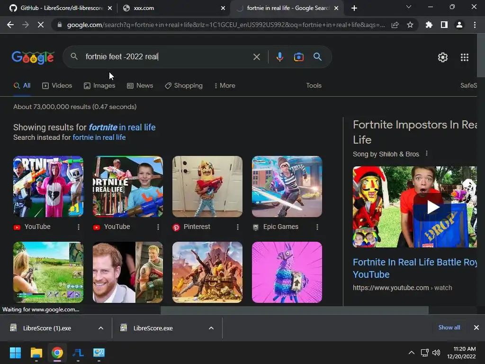Open Google quick settings gear
Image resolution: width=485 pixels, height=364 pixels.
point(443,57)
